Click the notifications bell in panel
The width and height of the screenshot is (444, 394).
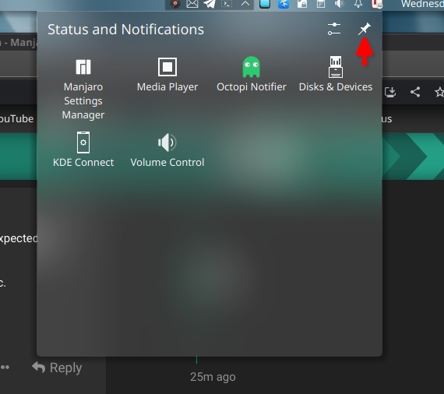(x=358, y=4)
